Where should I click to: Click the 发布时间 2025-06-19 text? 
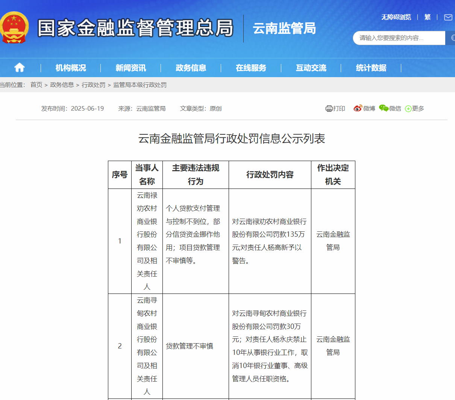[73, 108]
